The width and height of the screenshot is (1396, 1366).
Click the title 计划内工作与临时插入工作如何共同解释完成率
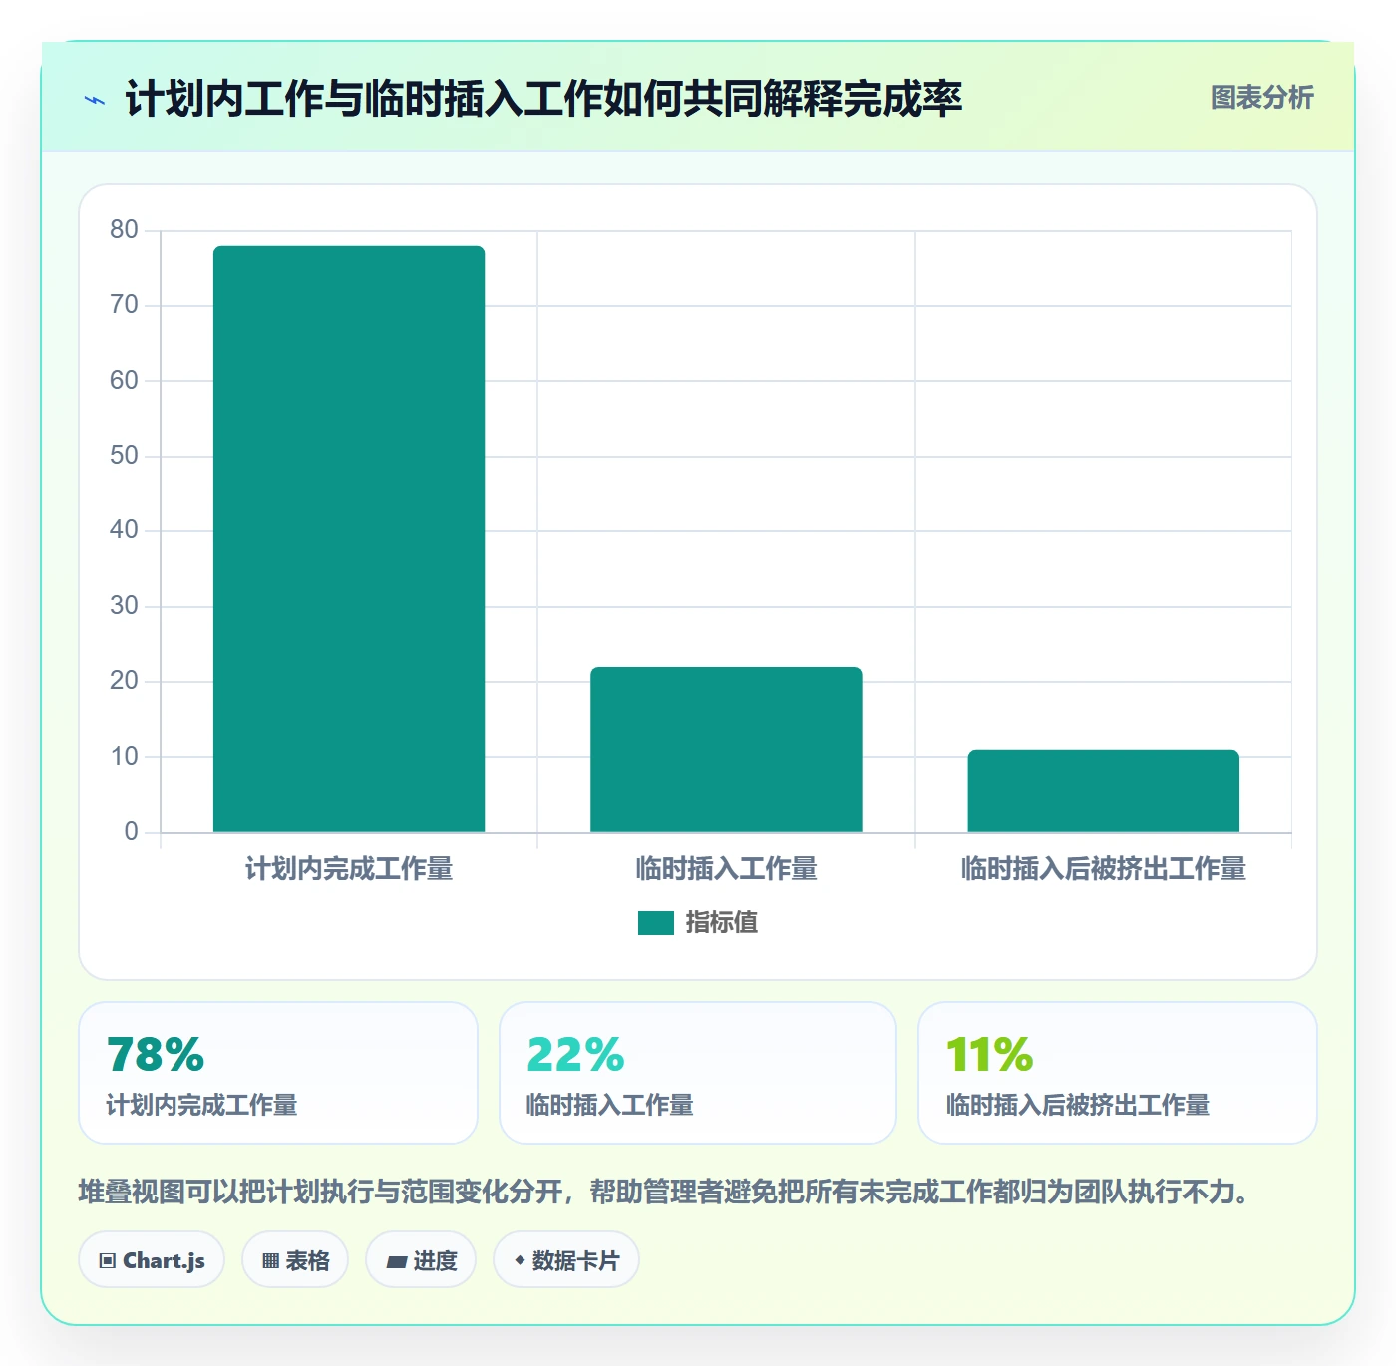543,99
